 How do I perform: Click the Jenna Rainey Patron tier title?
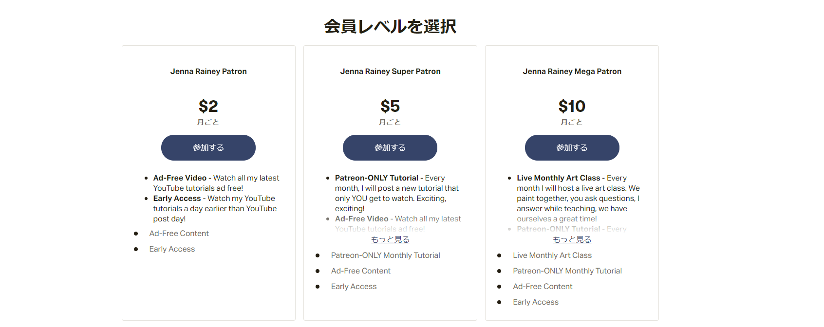(208, 71)
